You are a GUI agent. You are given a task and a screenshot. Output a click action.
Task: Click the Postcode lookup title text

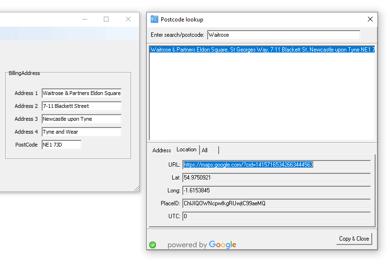182,20
